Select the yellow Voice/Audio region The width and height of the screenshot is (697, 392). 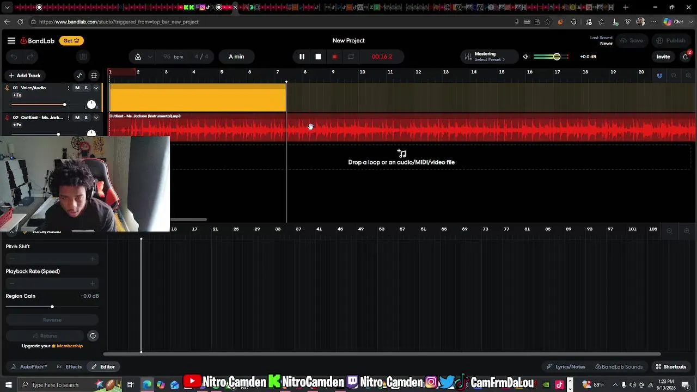[198, 98]
